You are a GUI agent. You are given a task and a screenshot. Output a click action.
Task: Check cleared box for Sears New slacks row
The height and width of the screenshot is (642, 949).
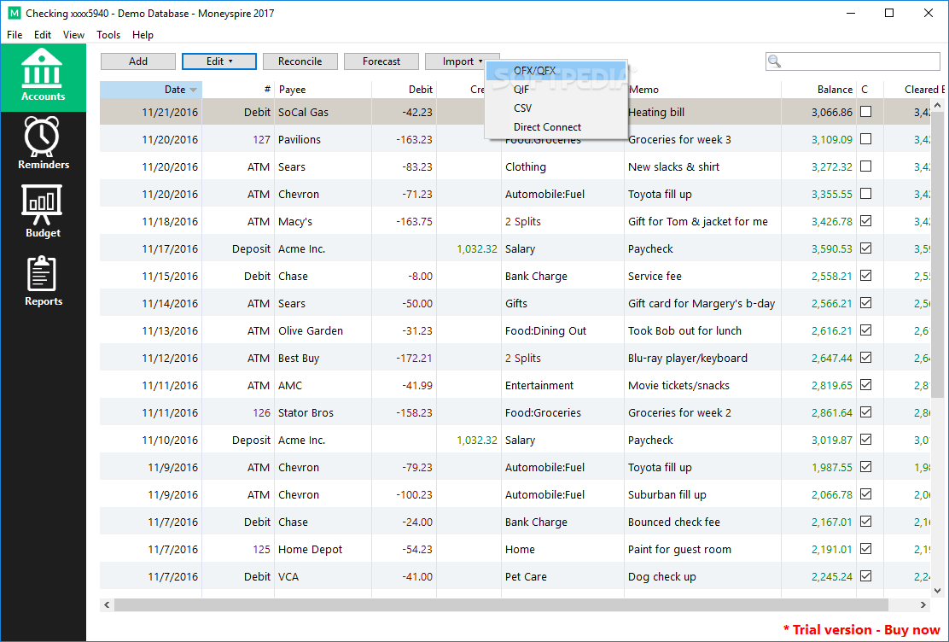(866, 166)
